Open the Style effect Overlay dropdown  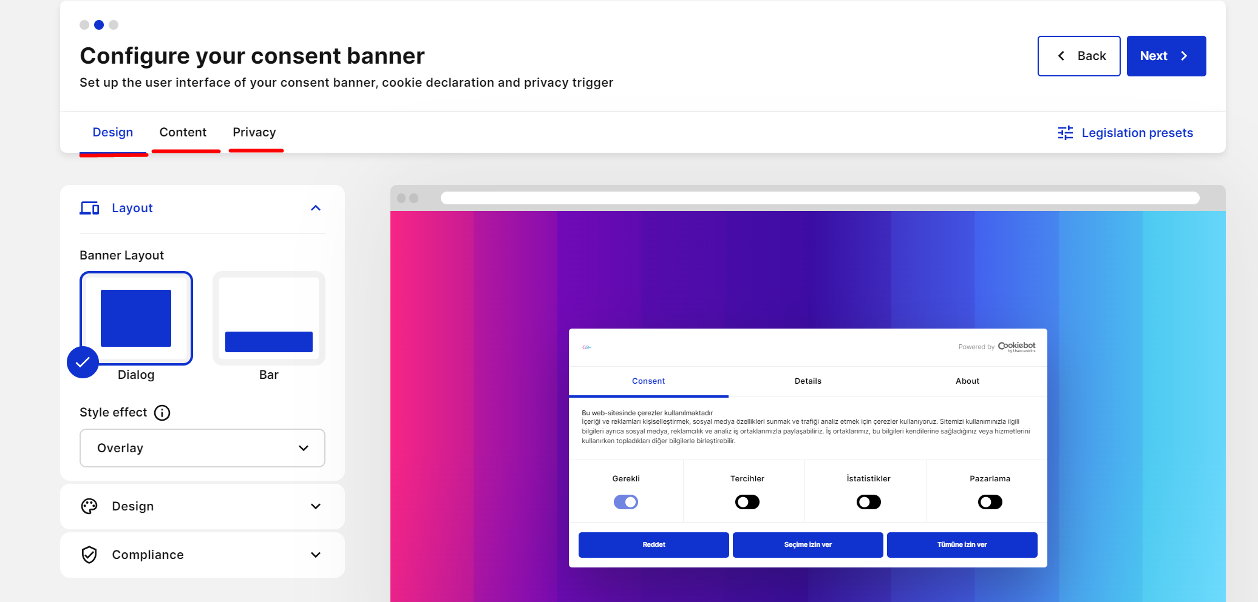[x=202, y=448]
